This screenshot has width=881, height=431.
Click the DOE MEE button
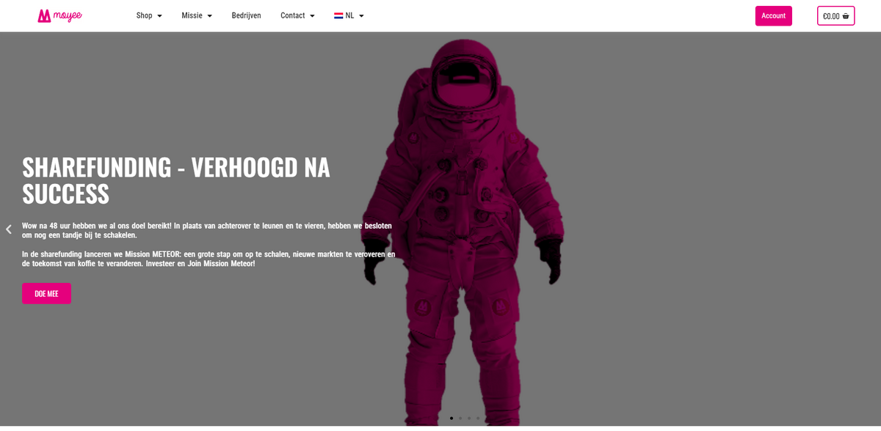click(46, 293)
